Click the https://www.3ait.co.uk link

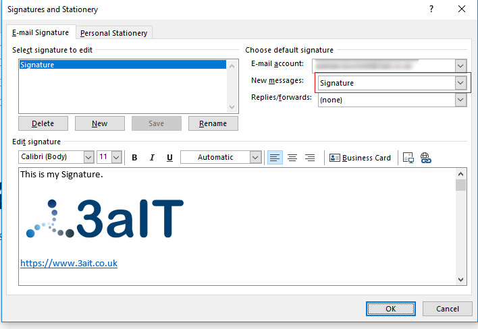click(x=69, y=263)
